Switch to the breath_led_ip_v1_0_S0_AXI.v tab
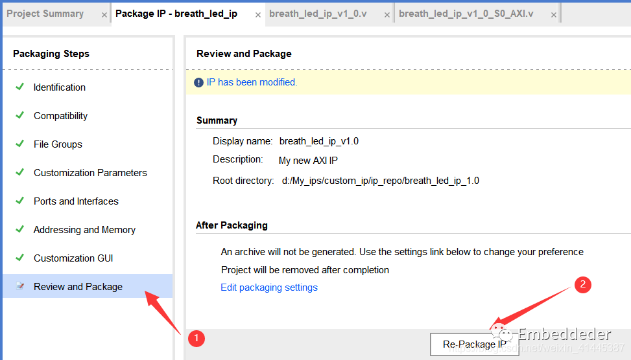The image size is (631, 360). [x=466, y=14]
